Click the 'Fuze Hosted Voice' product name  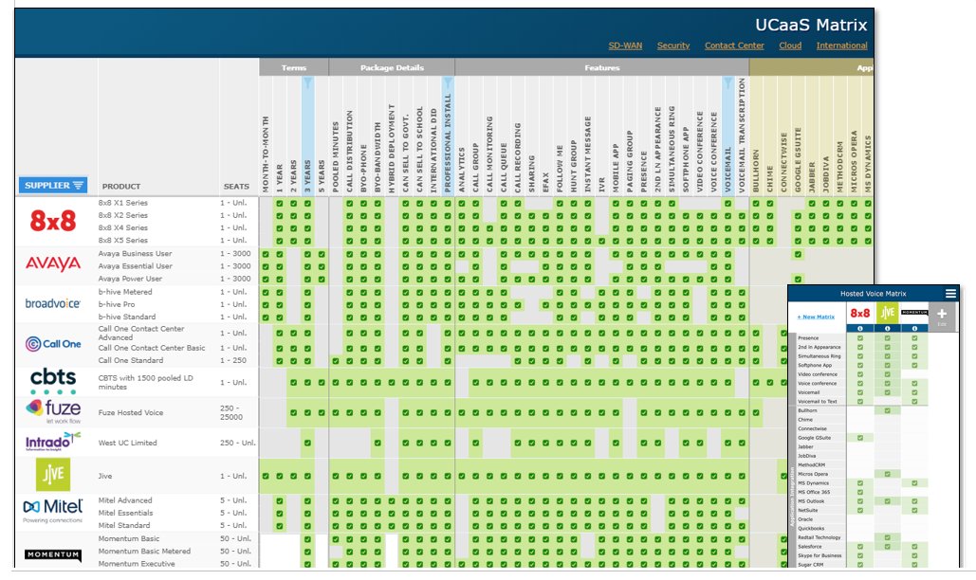pos(131,412)
